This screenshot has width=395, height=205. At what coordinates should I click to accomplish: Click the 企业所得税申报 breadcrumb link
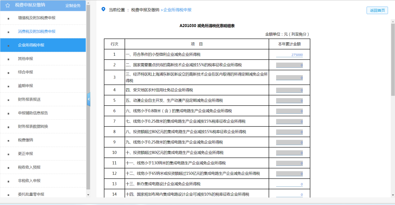pyautogui.click(x=177, y=10)
